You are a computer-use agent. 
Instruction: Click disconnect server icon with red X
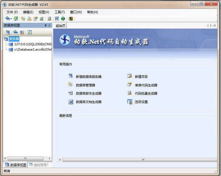22,33
